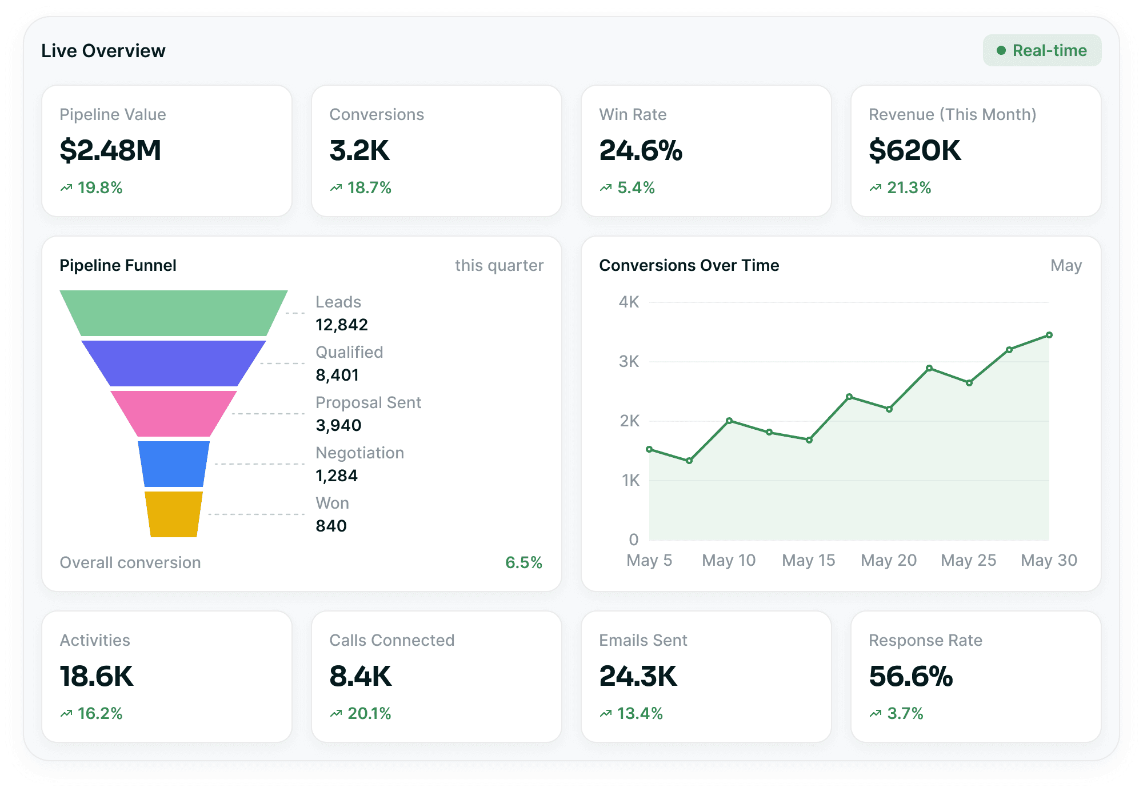Click the May 20 x-axis label
This screenshot has width=1143, height=791.
pyautogui.click(x=889, y=560)
